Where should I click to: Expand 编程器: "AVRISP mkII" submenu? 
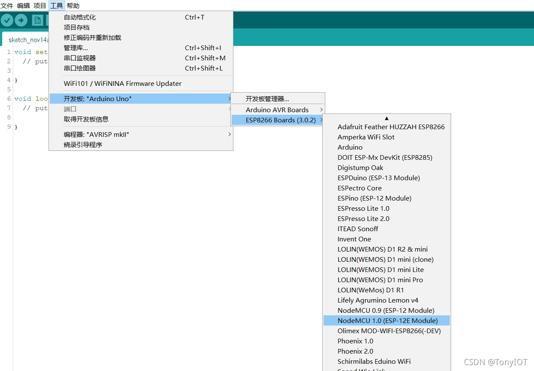pyautogui.click(x=141, y=135)
